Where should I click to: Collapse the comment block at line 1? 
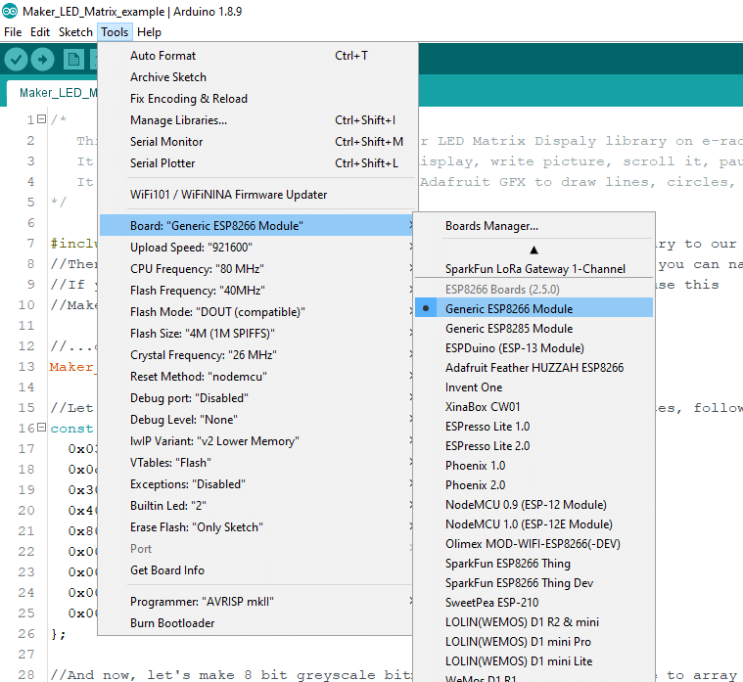41,119
